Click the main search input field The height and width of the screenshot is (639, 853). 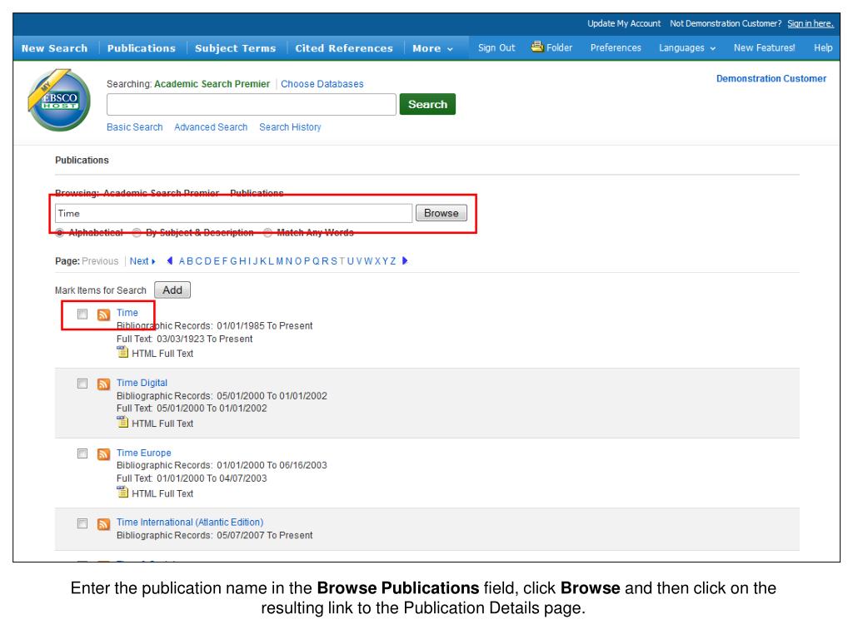pyautogui.click(x=252, y=104)
